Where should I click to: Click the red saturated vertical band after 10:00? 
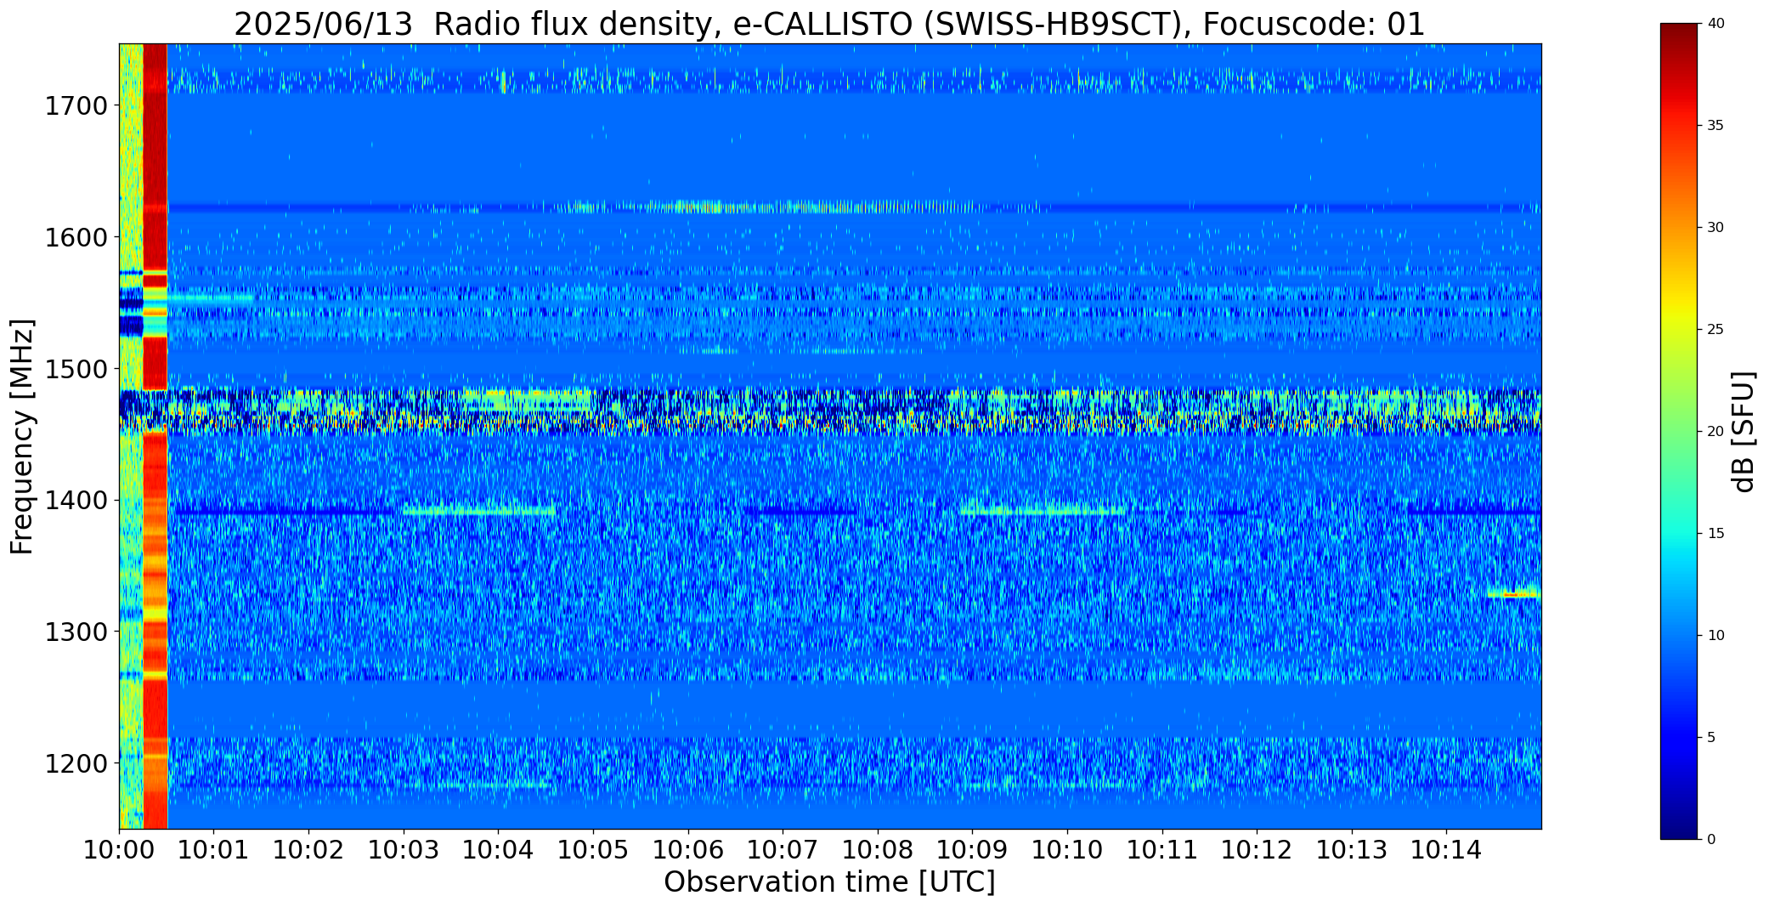155,436
